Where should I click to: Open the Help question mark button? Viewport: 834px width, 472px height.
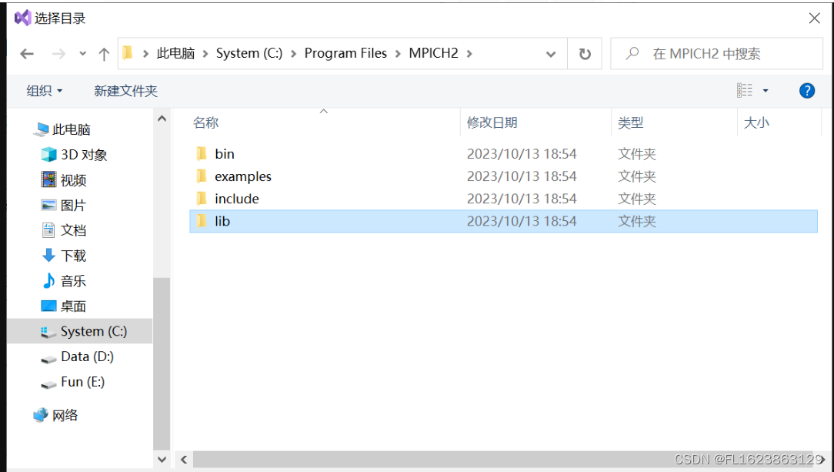[x=806, y=90]
